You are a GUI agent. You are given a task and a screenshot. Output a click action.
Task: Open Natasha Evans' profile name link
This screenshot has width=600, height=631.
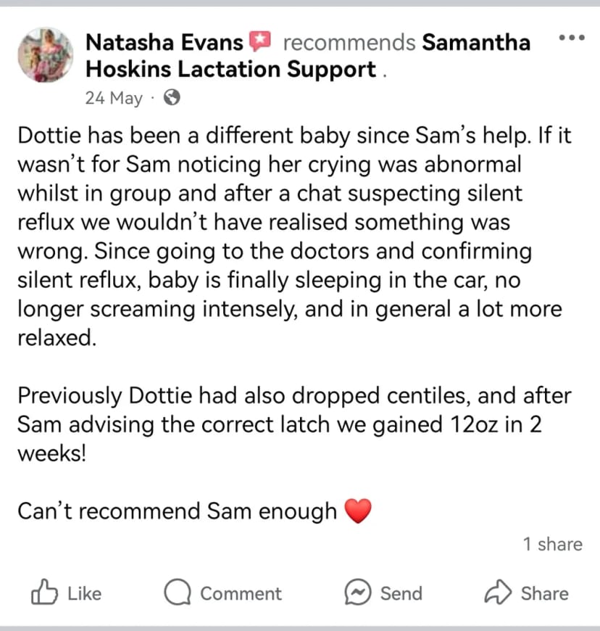point(164,42)
